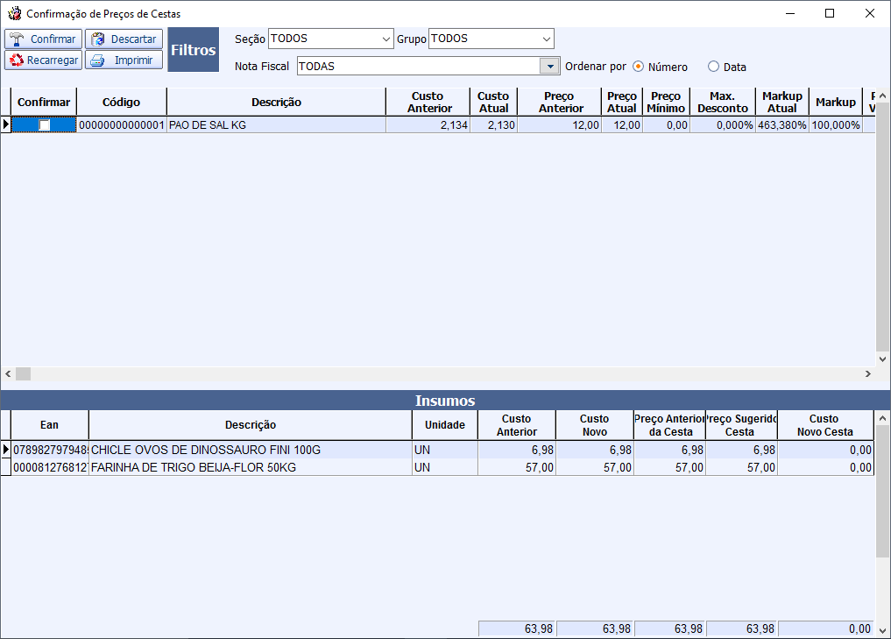Click the app icon in the title bar
Screen dimensions: 891x639
[x=14, y=13]
